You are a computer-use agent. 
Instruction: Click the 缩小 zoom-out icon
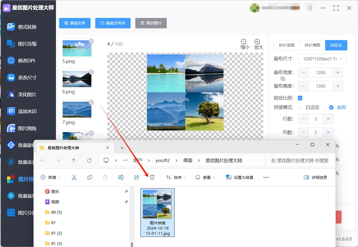pyautogui.click(x=244, y=42)
